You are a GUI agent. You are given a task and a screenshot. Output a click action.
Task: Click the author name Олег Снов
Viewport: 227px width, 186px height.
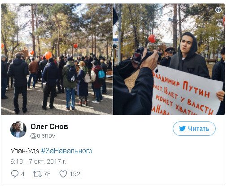[x=49, y=126]
